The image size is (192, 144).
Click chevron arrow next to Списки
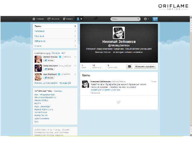point(75,46)
